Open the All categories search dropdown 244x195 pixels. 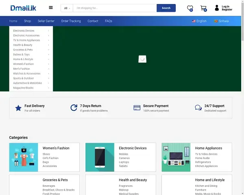pyautogui.click(x=67, y=8)
